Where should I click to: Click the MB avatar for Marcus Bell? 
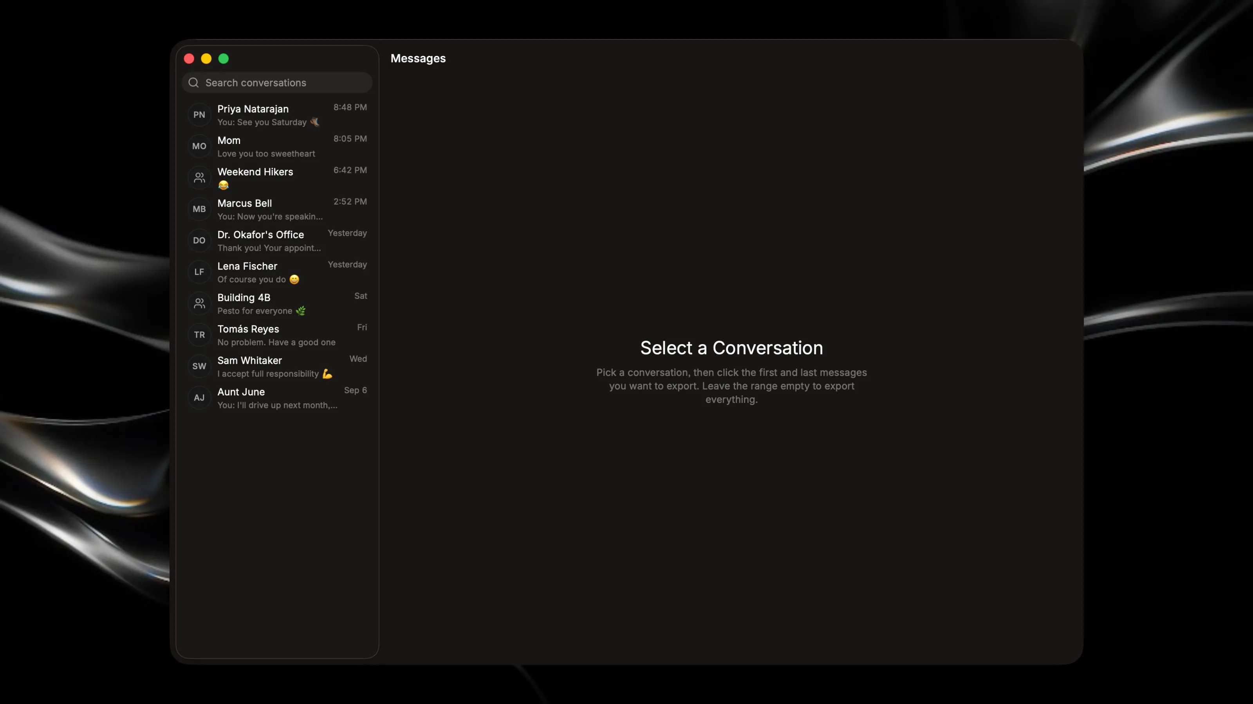tap(199, 209)
